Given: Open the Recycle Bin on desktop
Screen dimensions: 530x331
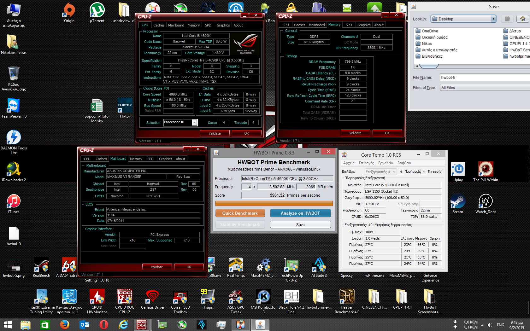Looking at the screenshot, I should click(x=14, y=78).
